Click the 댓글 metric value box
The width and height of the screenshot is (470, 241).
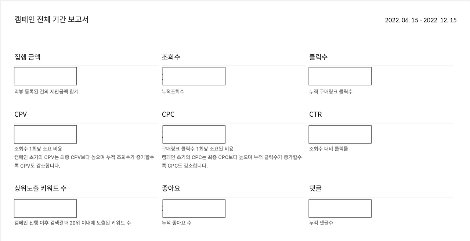[x=340, y=208]
